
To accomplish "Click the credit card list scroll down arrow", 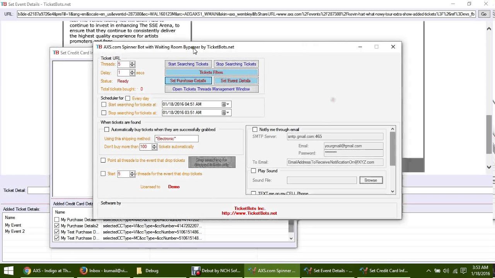I will (x=291, y=238).
